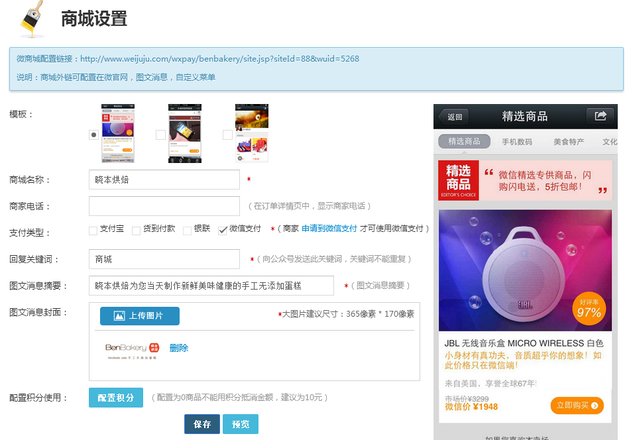Click the 微信价 ¥1948 price text
This screenshot has height=440, width=631.
471,407
